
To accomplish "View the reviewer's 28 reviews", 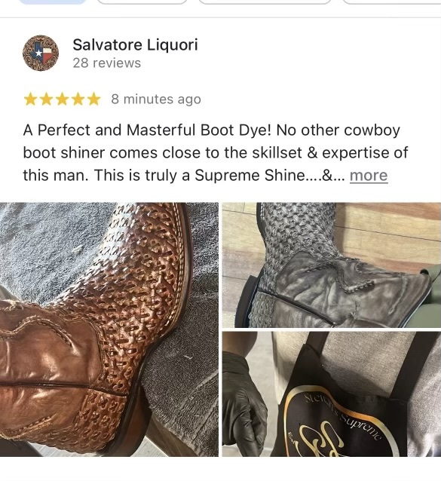I will [x=107, y=63].
